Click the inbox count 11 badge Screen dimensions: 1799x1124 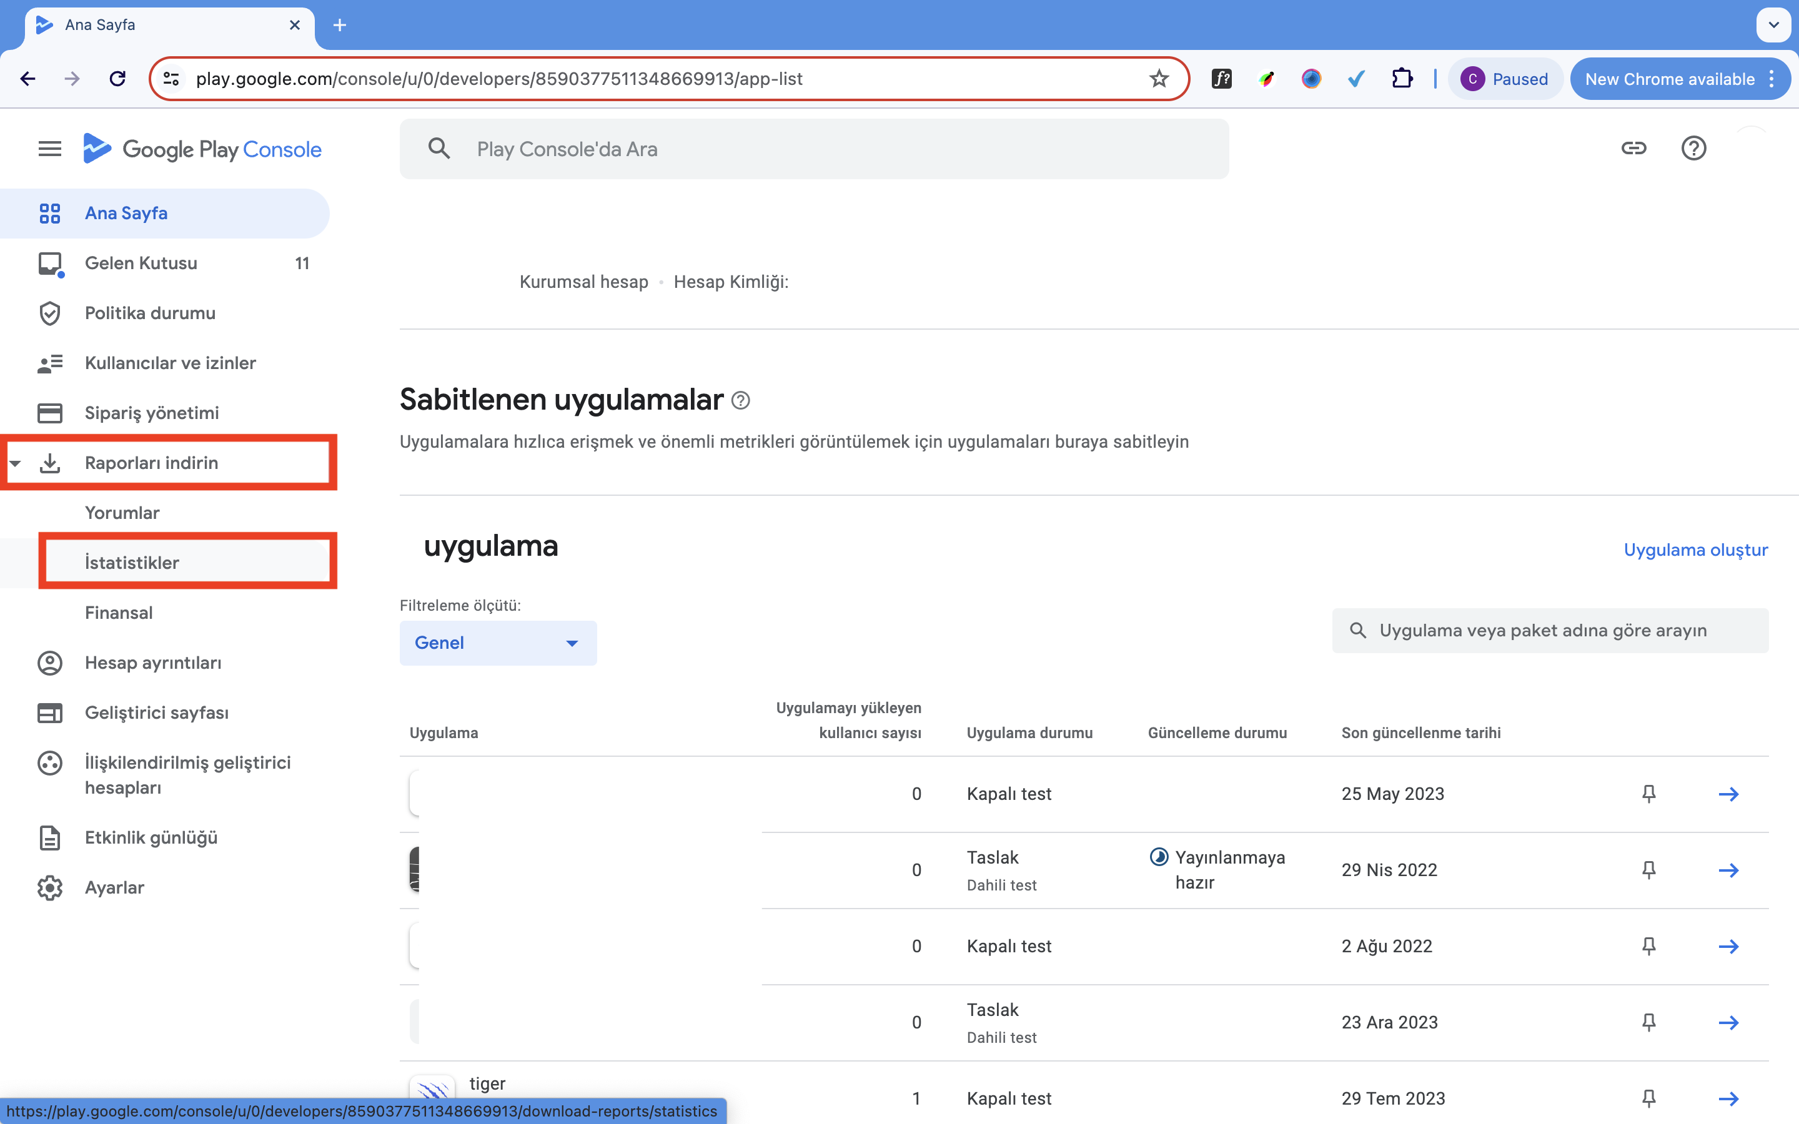pyautogui.click(x=302, y=263)
